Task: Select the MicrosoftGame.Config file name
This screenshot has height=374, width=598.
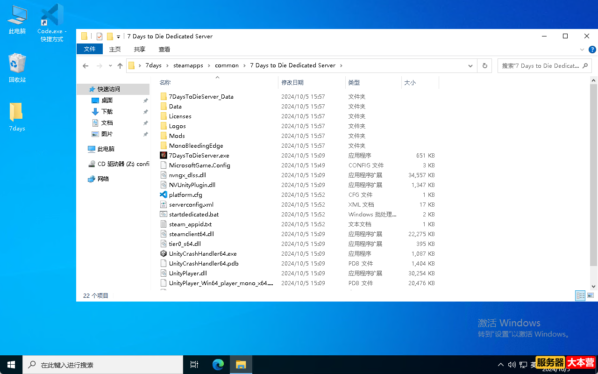Action: pyautogui.click(x=199, y=165)
